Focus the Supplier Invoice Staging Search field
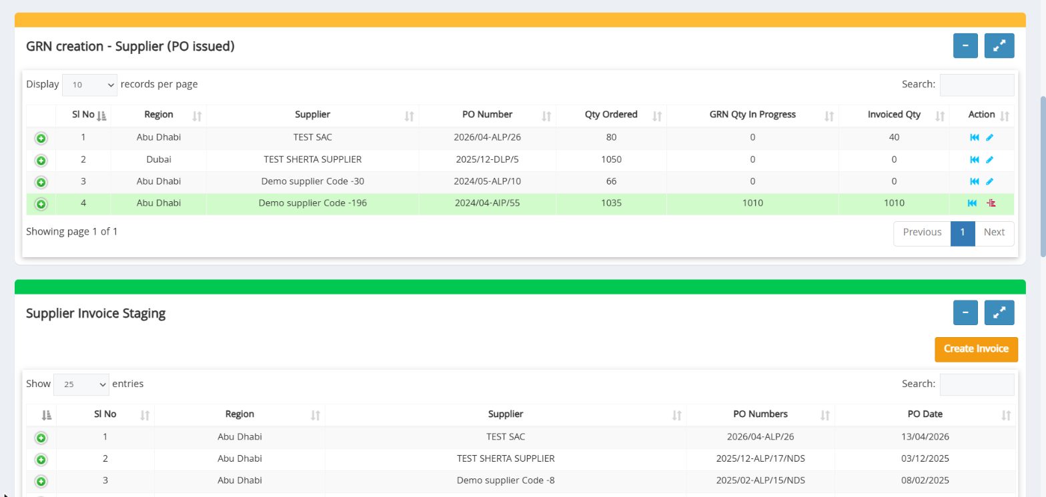 (x=977, y=384)
